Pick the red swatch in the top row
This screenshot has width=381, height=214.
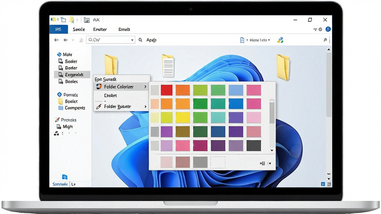(166, 90)
